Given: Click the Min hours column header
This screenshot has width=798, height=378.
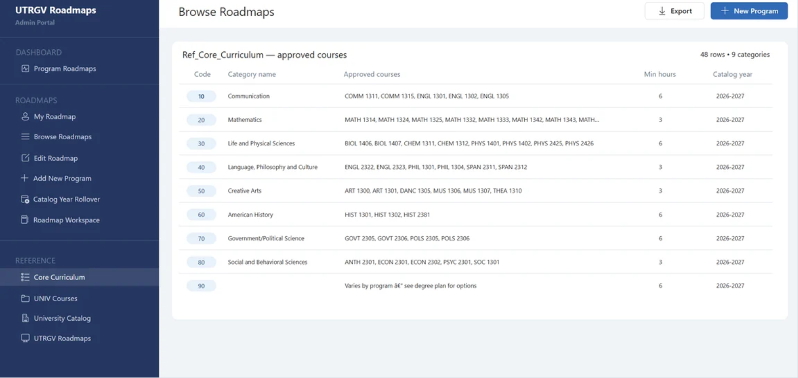Looking at the screenshot, I should [x=660, y=74].
